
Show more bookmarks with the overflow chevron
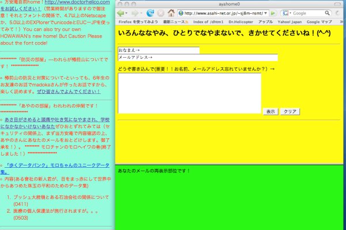(x=341, y=21)
